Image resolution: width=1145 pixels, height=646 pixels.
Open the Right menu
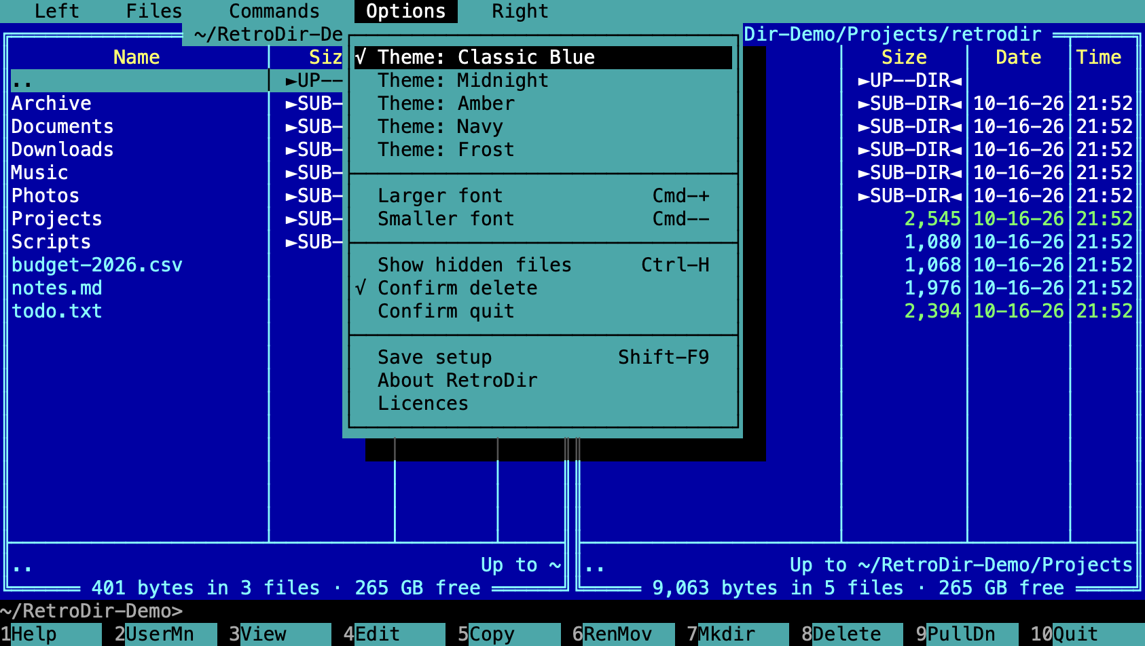[x=520, y=12]
